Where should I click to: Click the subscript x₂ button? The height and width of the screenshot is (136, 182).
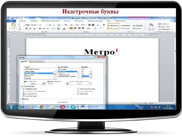44,28
